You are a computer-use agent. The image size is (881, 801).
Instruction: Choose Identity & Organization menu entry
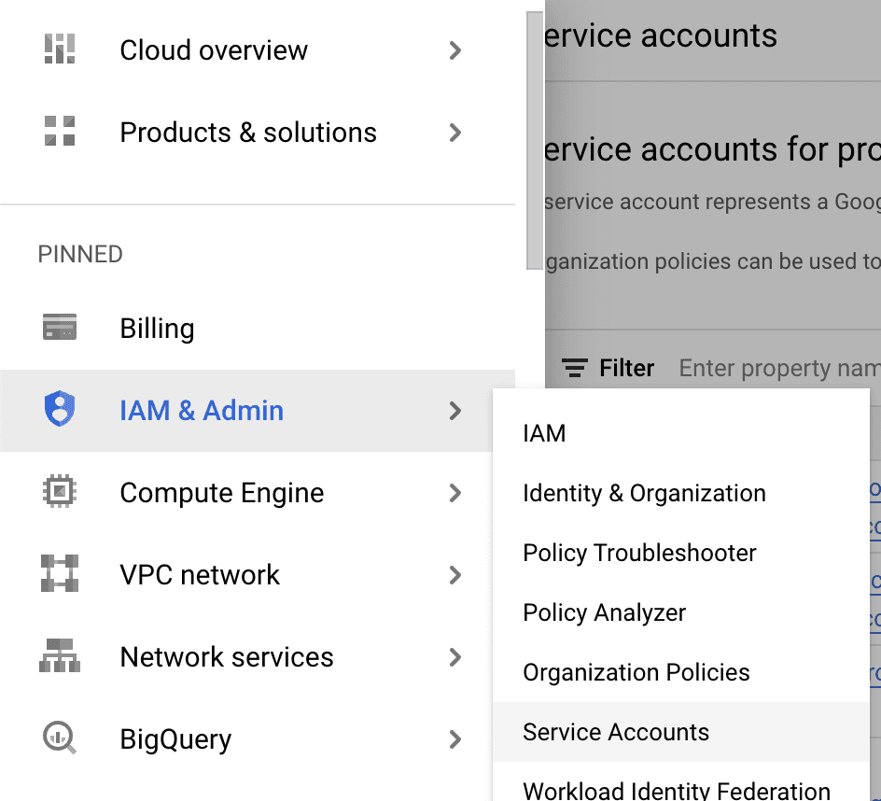point(644,493)
